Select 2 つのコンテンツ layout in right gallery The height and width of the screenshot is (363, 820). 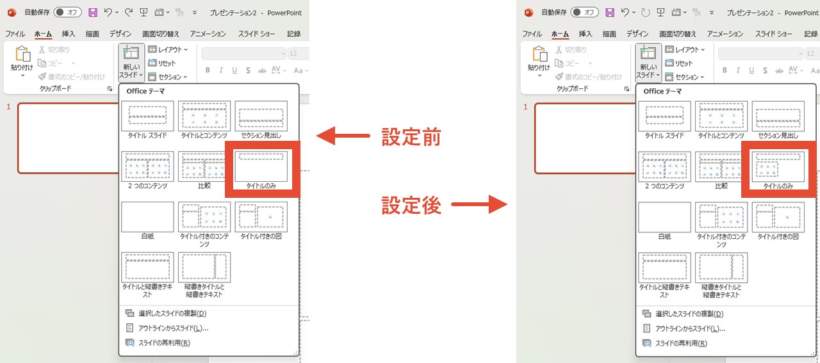(664, 170)
